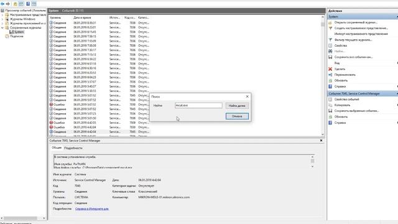Choose the Вид action entry
398x224 pixels.
pyautogui.click(x=337, y=63)
